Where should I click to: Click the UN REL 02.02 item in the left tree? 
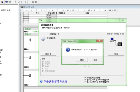click(x=5, y=10)
